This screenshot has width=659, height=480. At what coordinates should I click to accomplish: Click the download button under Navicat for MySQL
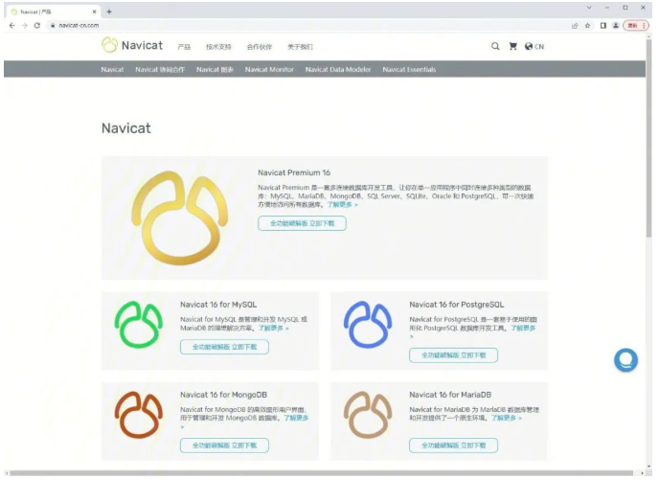(x=224, y=347)
